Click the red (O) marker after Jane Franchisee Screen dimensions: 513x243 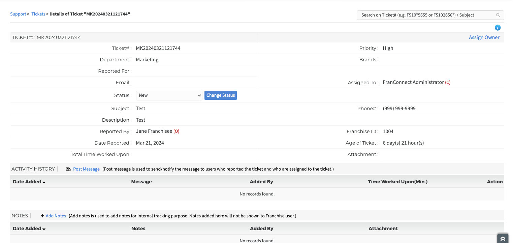click(177, 131)
